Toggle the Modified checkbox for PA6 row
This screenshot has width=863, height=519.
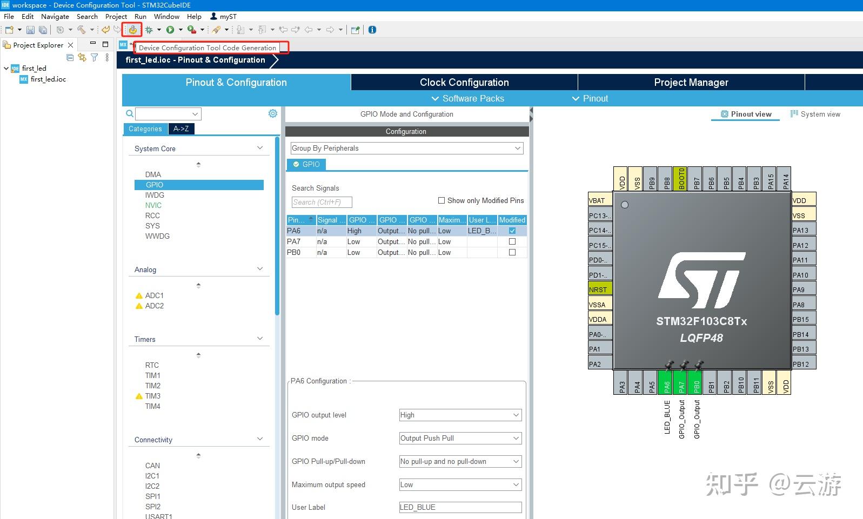coord(512,231)
